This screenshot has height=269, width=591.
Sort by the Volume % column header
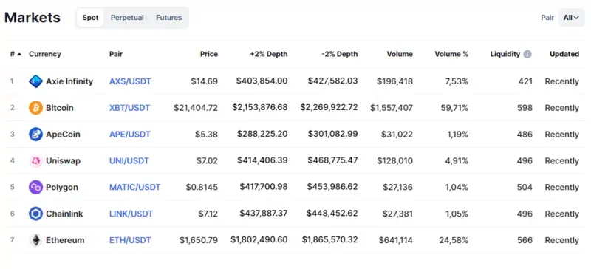451,55
